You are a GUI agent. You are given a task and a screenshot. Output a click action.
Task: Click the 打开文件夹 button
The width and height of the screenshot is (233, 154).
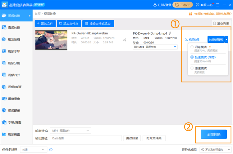coord(154,138)
